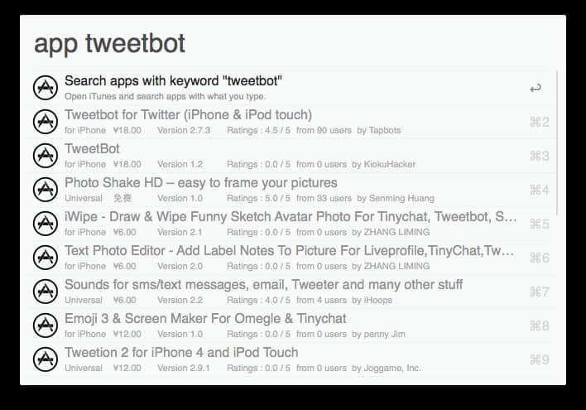Viewport: 586px width, 410px height.
Task: Click the return arrow symbol on first result
Action: point(536,89)
